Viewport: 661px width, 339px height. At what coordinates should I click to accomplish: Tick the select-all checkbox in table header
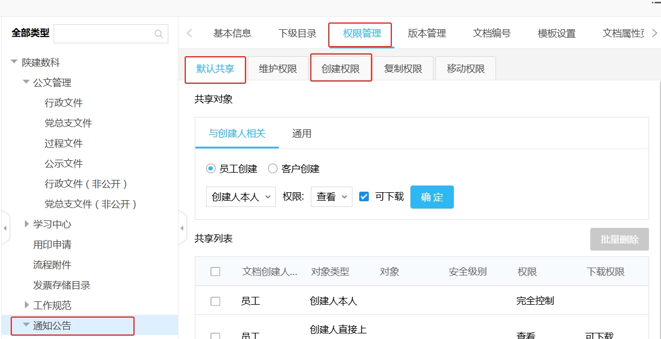[215, 272]
